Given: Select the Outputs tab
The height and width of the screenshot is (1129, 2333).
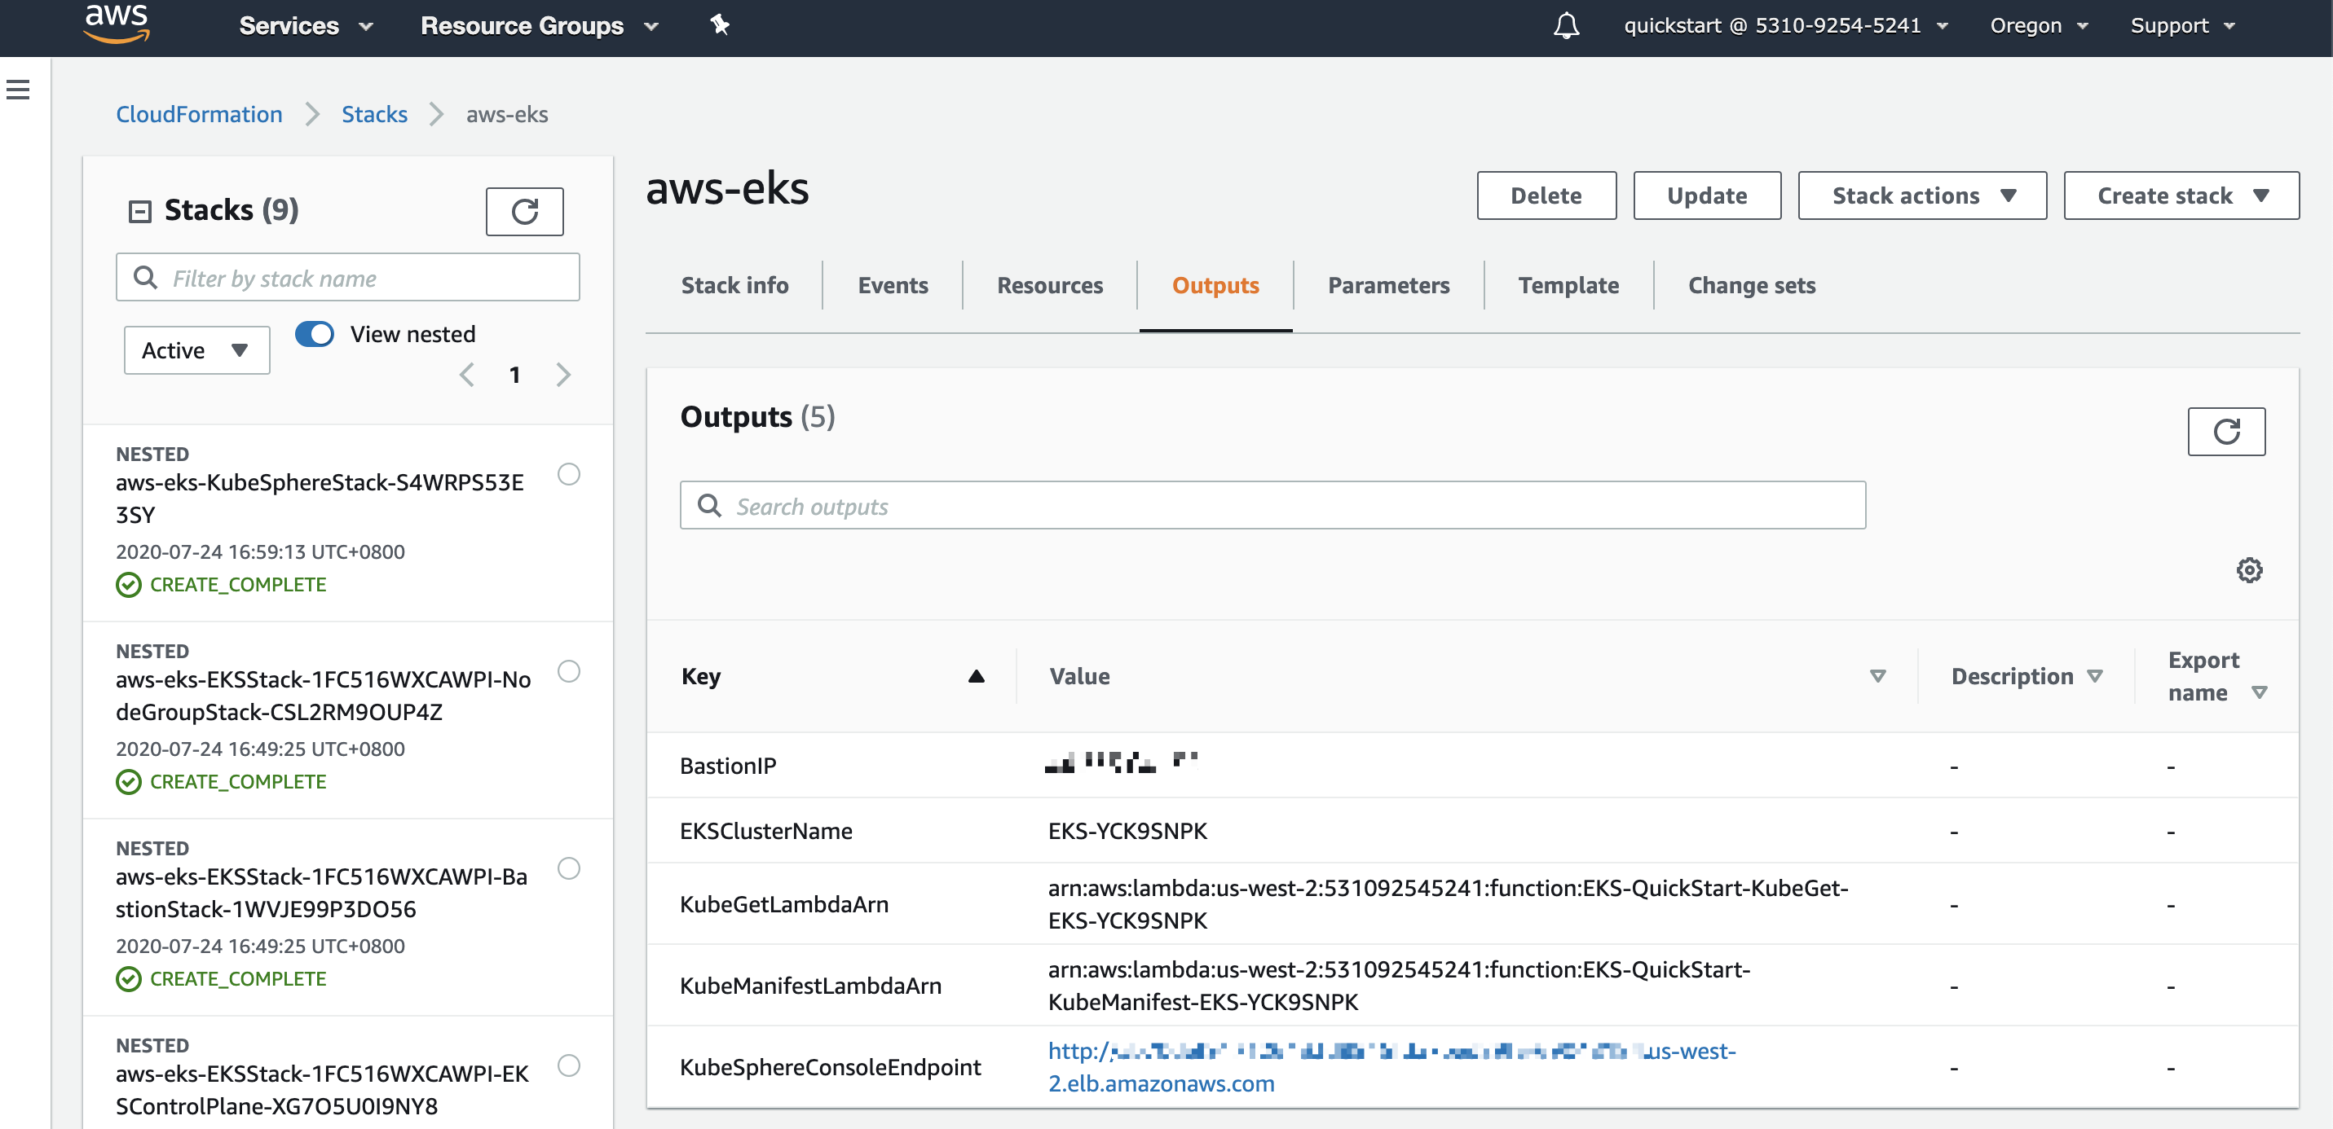Looking at the screenshot, I should click(1215, 286).
